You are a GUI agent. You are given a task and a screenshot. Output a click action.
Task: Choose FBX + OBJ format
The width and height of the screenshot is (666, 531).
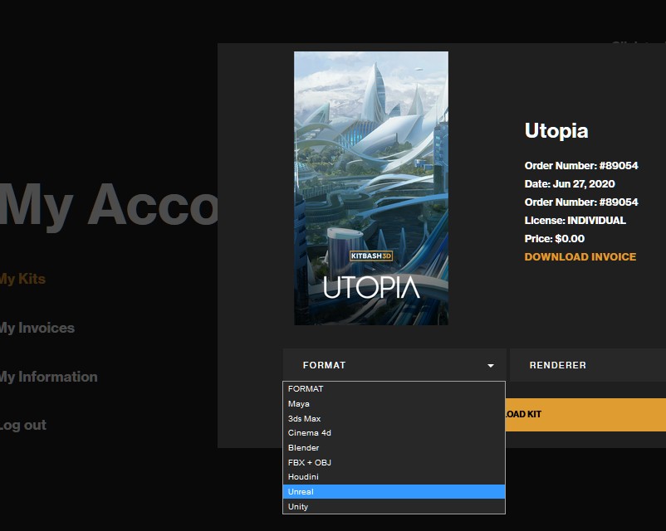(394, 462)
